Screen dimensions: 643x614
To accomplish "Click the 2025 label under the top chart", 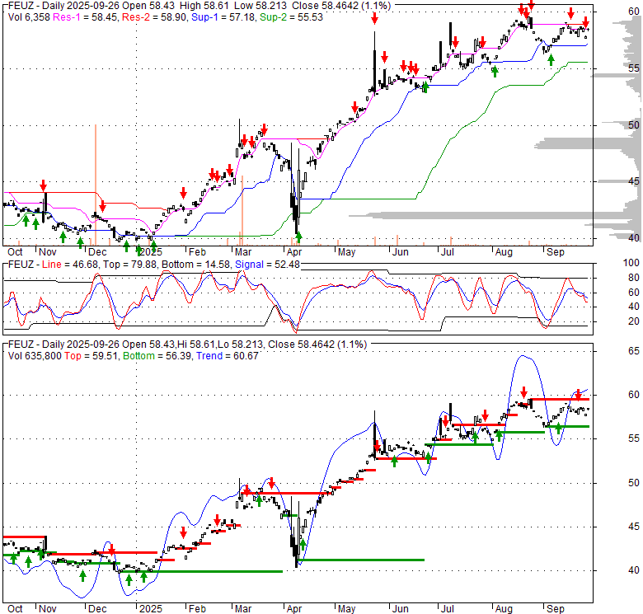I will (x=151, y=252).
